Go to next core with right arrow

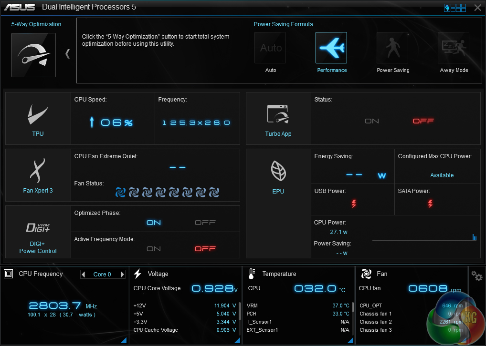tap(122, 275)
